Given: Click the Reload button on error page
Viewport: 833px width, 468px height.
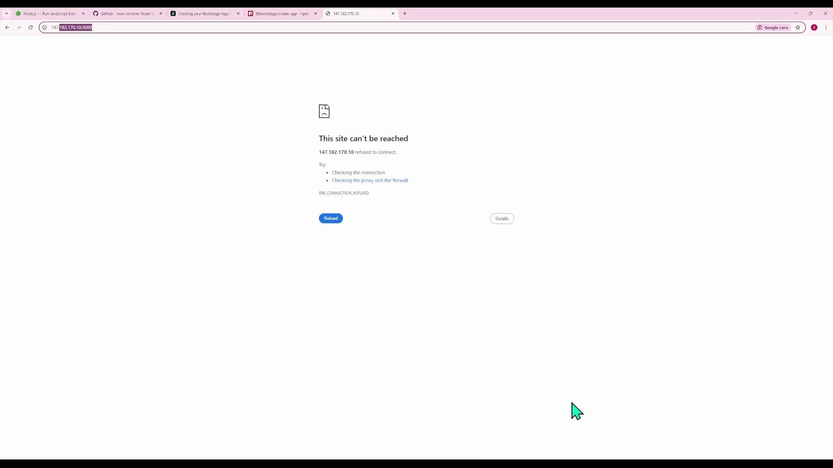Looking at the screenshot, I should 331,218.
